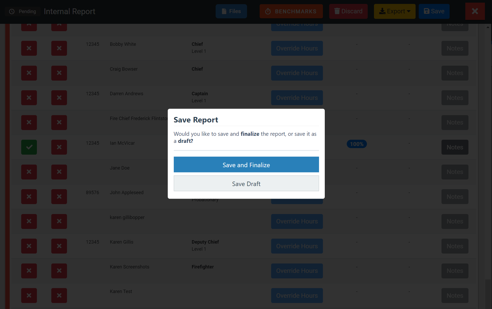The image size is (492, 309).
Task: Override Hours for Karen Screenshots
Action: click(x=297, y=271)
